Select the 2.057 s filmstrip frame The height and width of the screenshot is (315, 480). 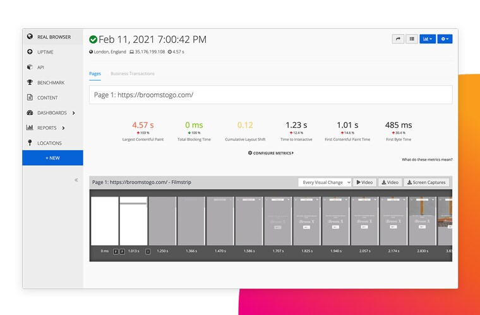coord(364,220)
